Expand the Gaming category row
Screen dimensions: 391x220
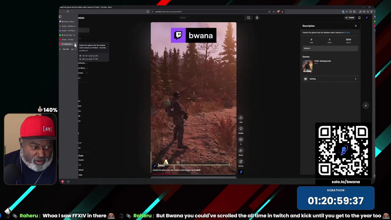330,79
